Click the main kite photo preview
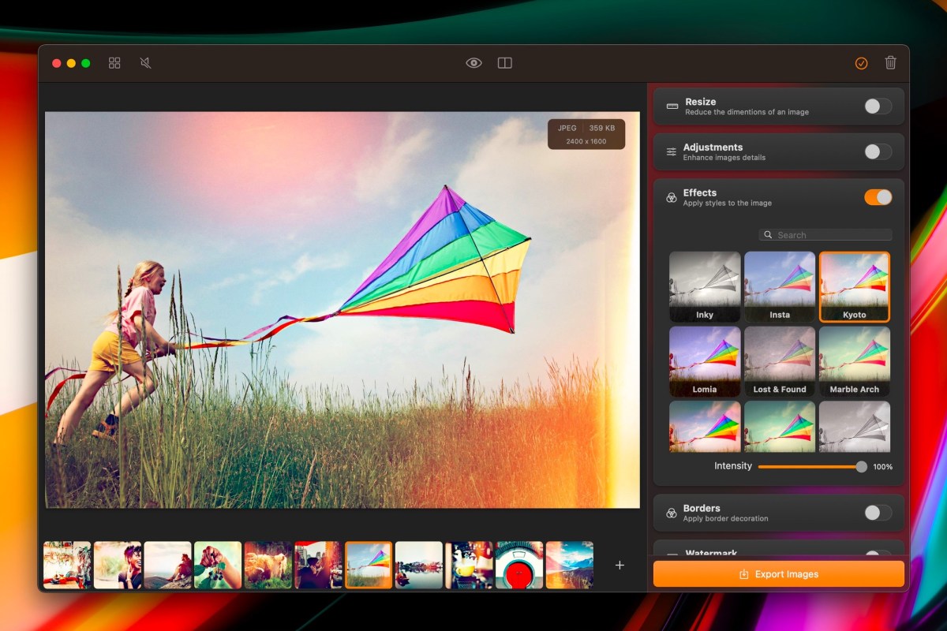 pyautogui.click(x=342, y=309)
